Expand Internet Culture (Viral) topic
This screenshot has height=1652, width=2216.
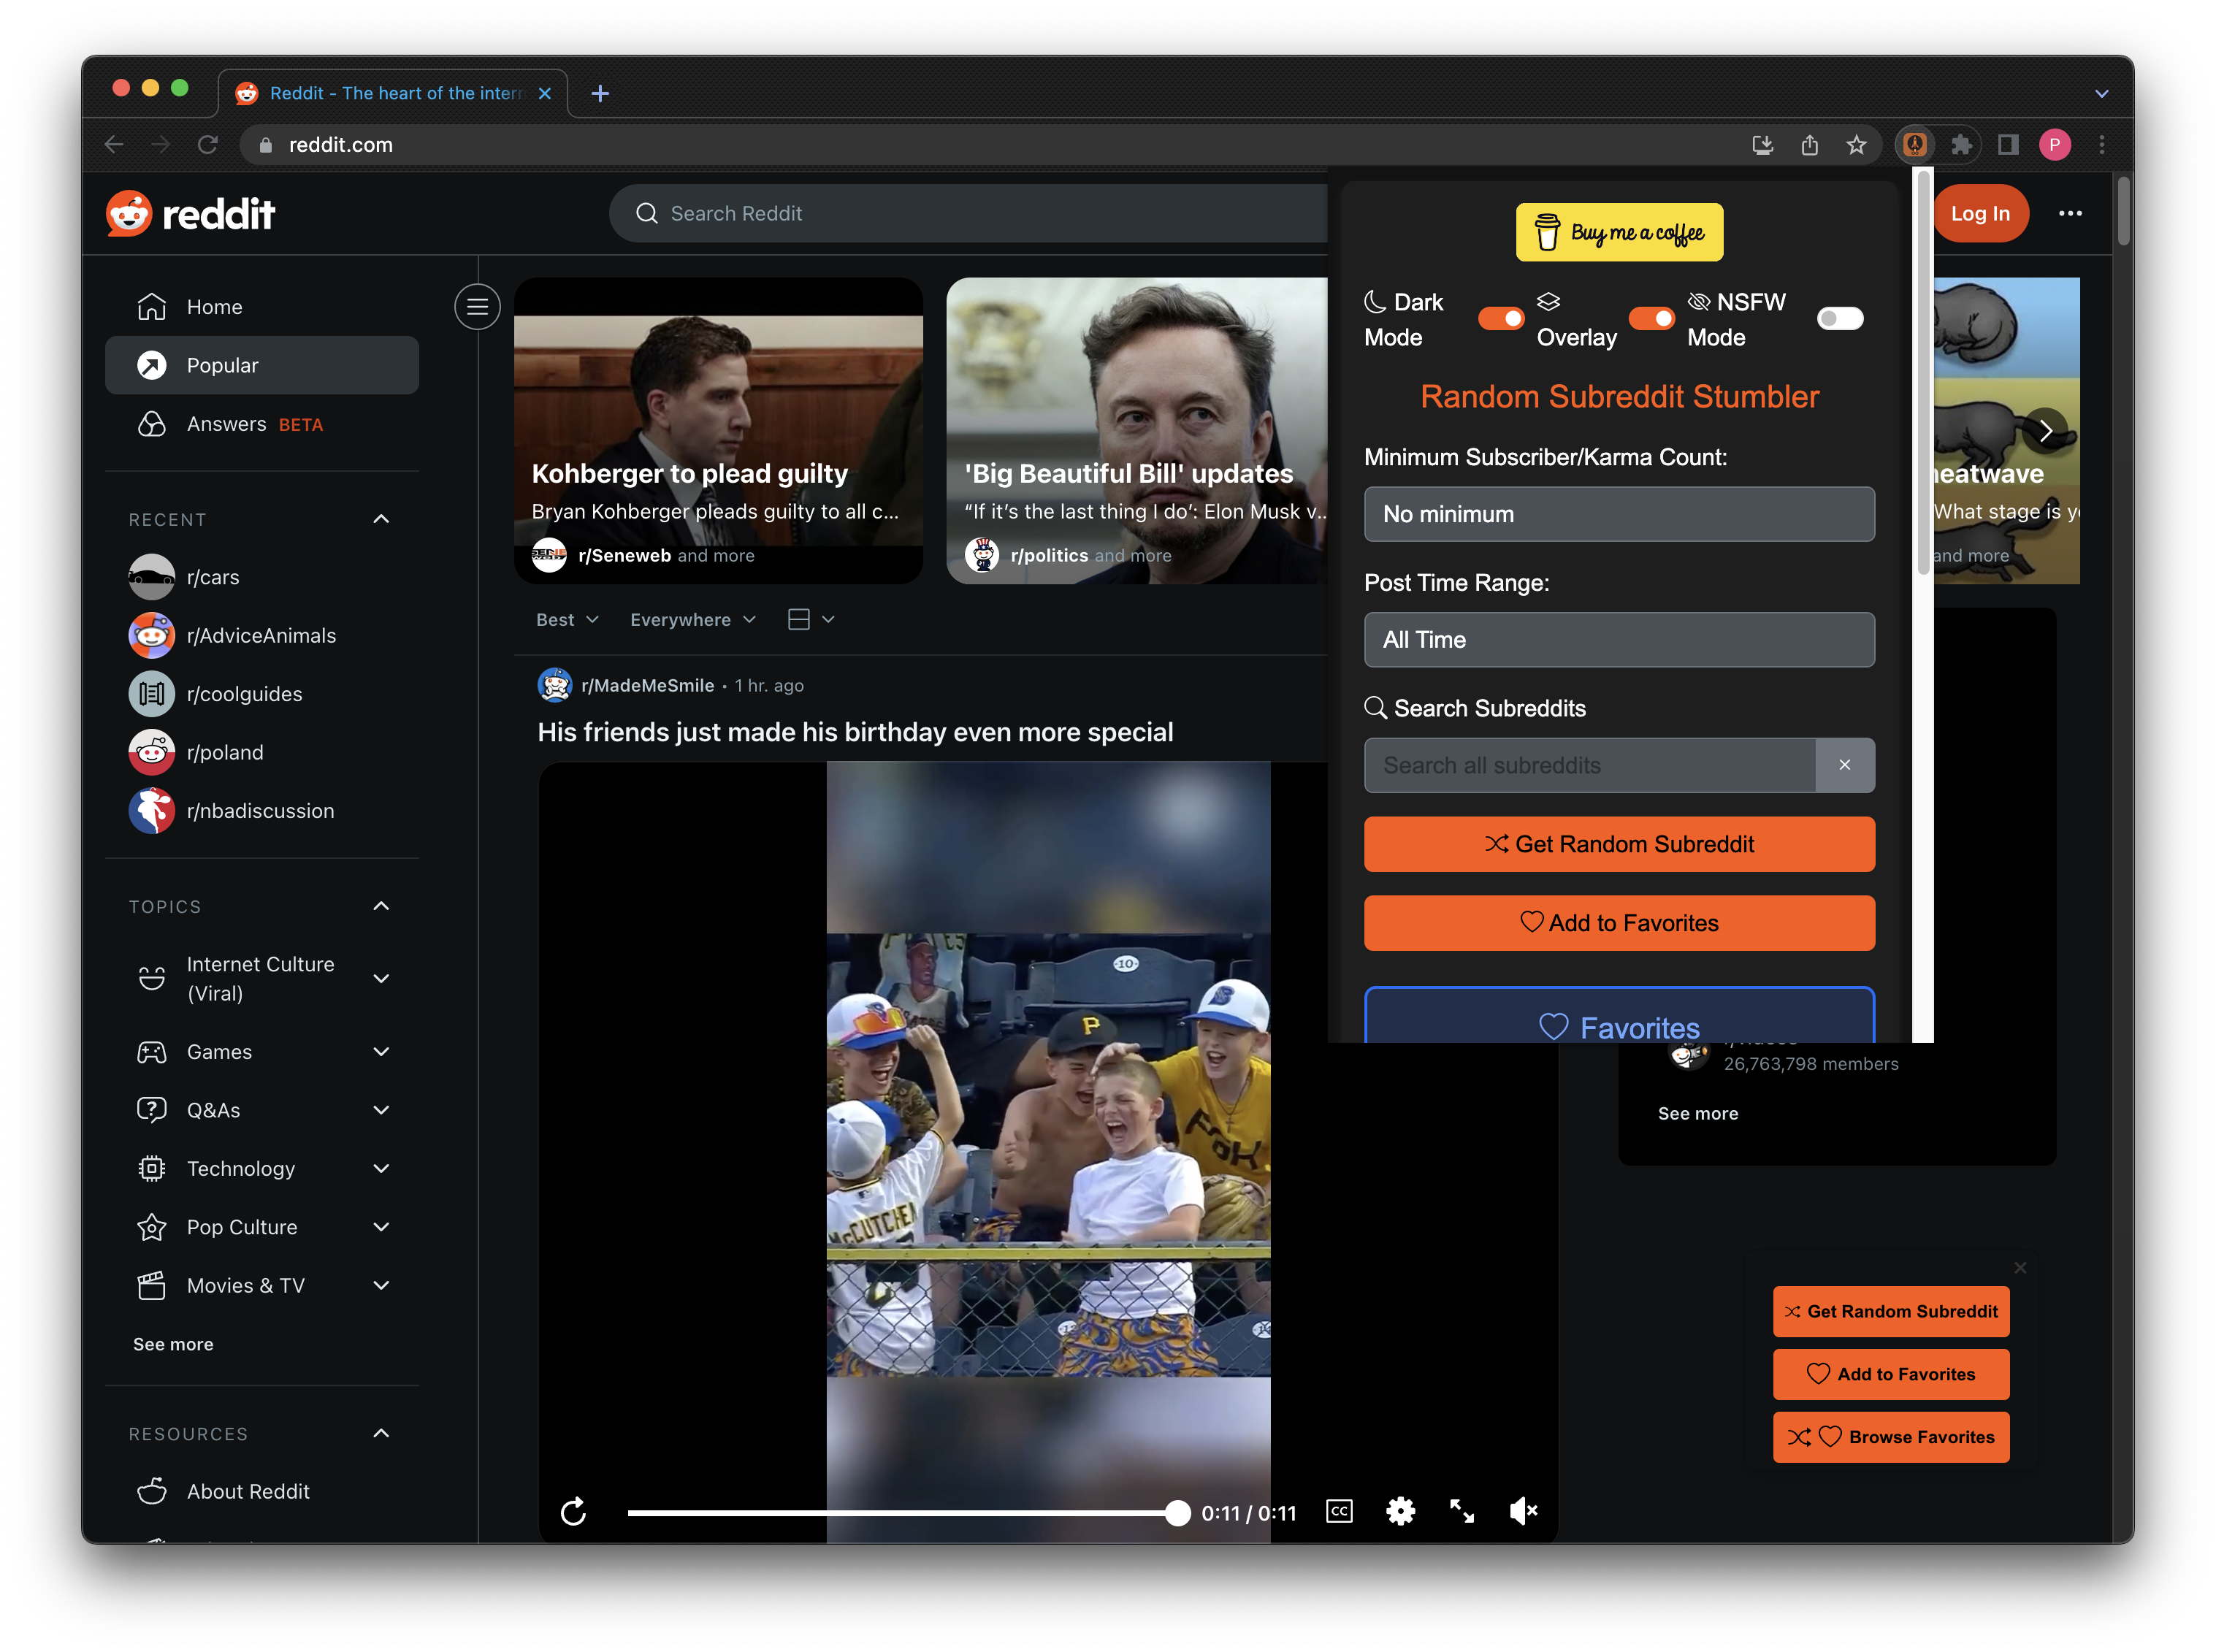[381, 978]
